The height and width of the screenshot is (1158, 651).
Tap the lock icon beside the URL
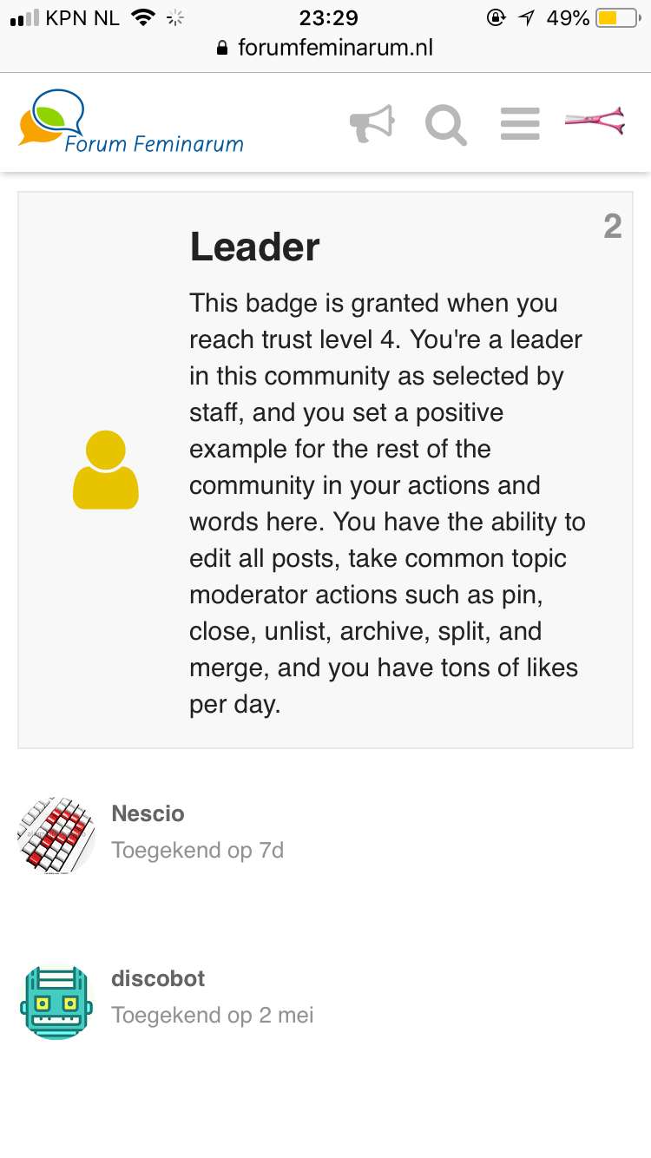coord(224,48)
